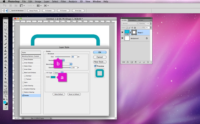200x124 pixels.
Task: Click OK in Layer Style dialog
Action: pyautogui.click(x=100, y=52)
